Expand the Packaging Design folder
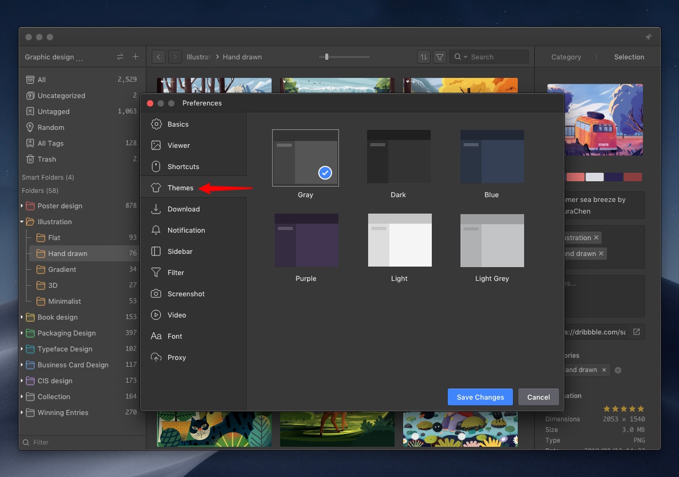The image size is (679, 477). point(22,333)
